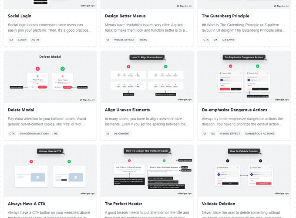
Task: Select DANGEROUS ACTIONS tag under Delete Modal
Action: [34, 134]
